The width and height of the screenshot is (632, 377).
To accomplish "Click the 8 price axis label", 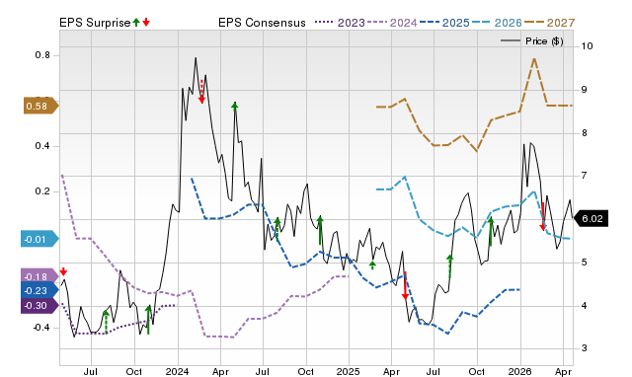I will pyautogui.click(x=584, y=133).
